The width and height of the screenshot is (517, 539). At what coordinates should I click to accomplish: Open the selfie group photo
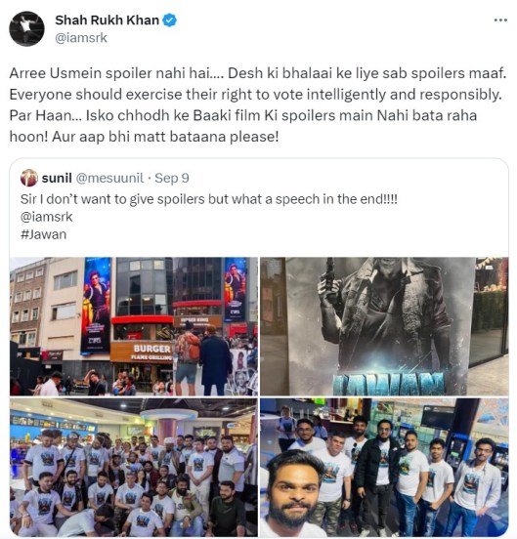384,467
